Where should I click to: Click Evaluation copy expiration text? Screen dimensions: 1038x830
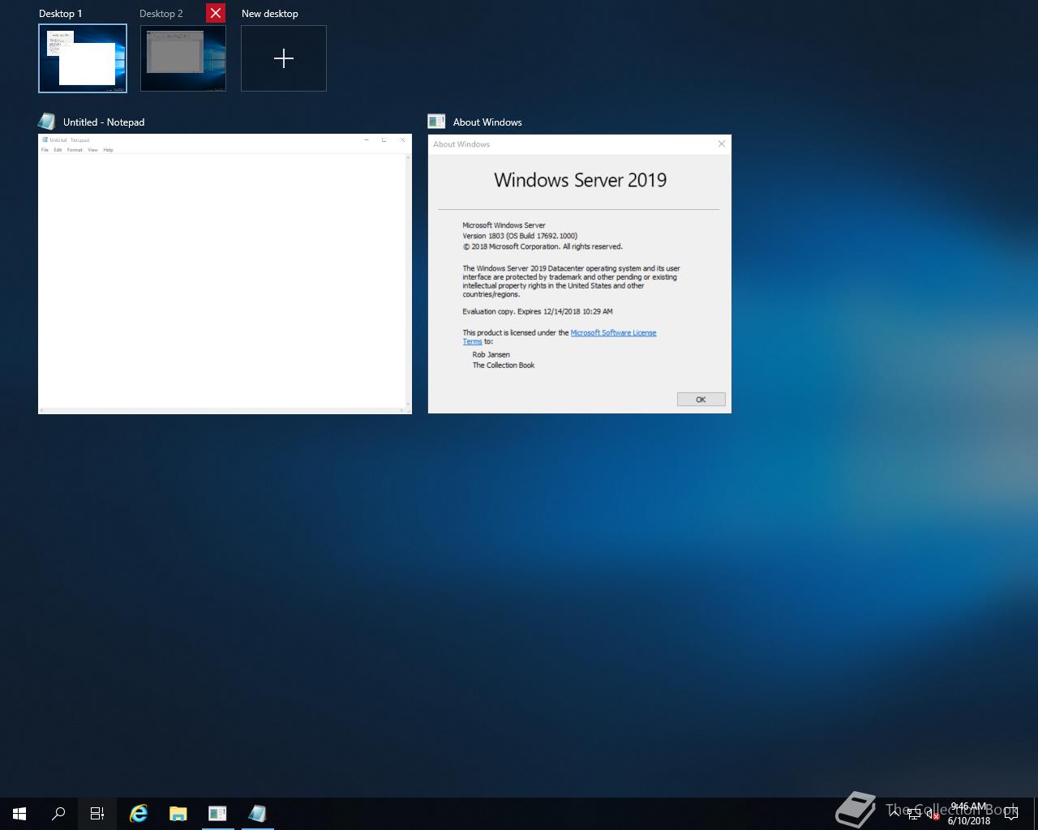(x=538, y=311)
